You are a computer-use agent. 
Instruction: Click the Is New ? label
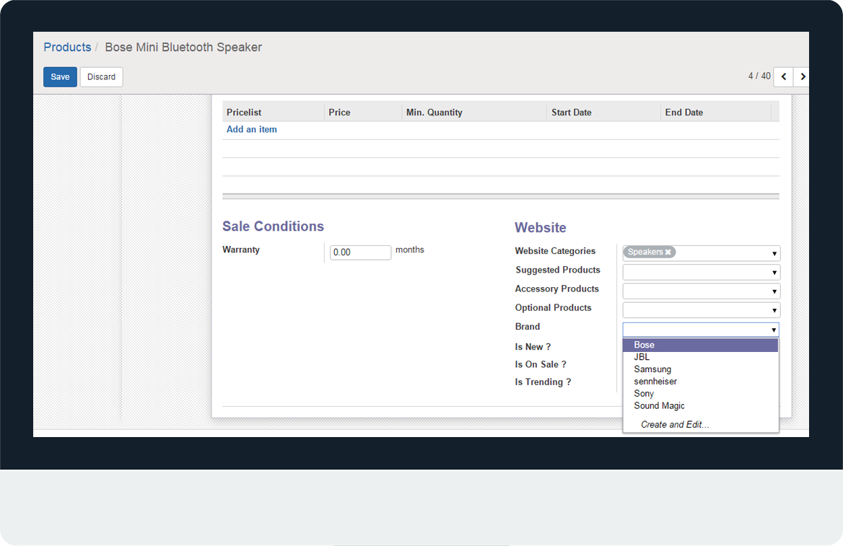tap(533, 347)
